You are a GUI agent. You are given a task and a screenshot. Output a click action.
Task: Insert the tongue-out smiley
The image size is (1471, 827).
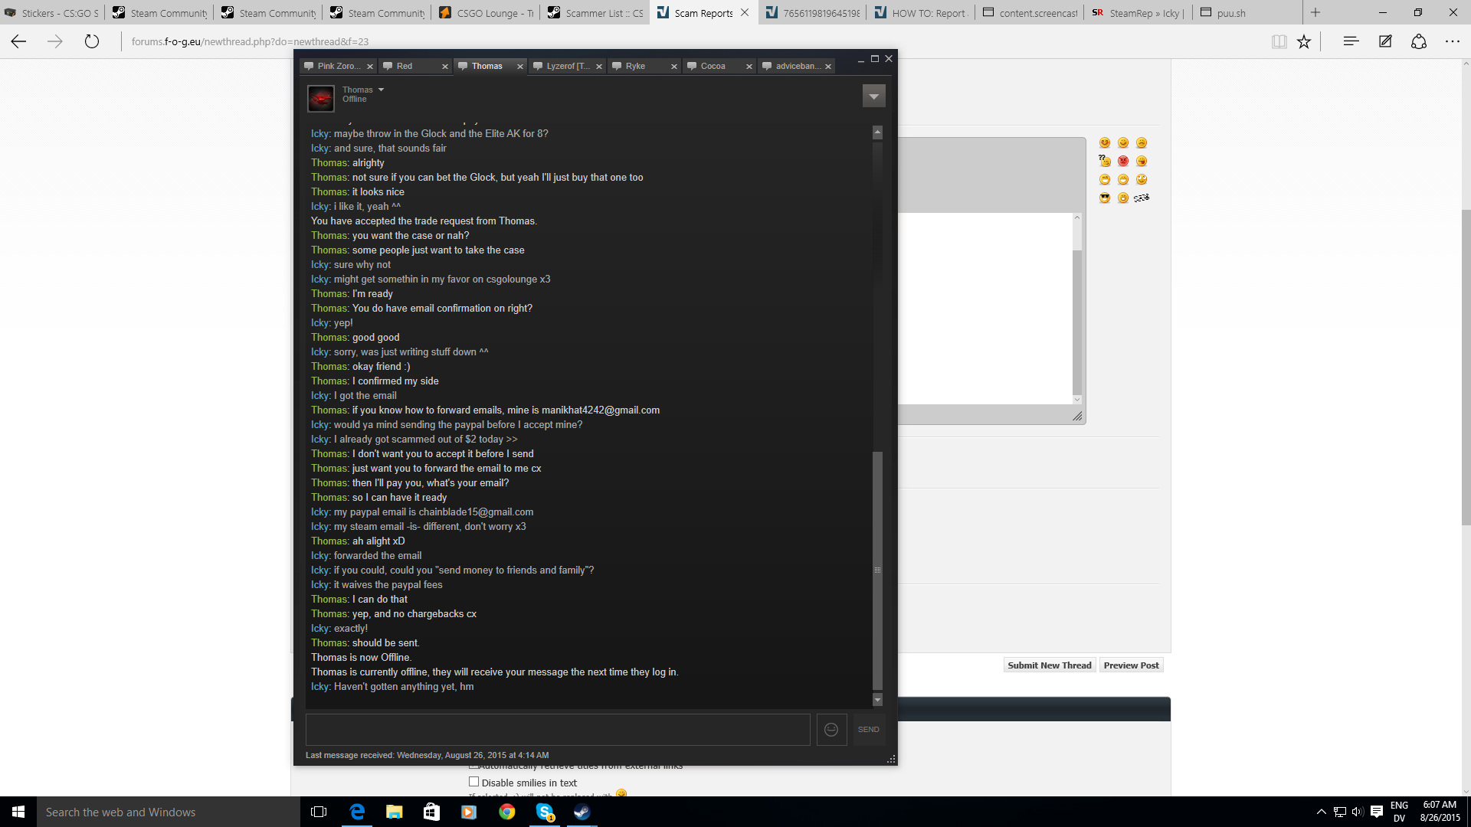click(1142, 162)
